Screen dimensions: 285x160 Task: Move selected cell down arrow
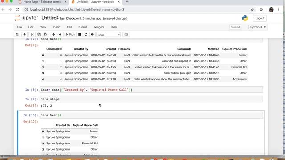pyautogui.click(x=60, y=35)
